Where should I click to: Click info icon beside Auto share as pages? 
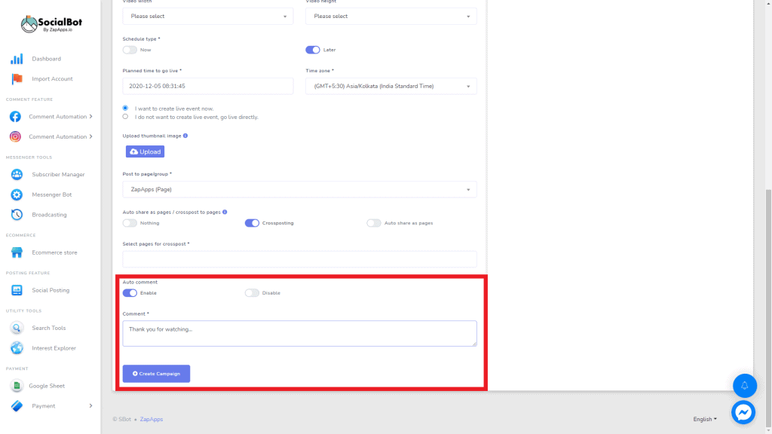pos(225,212)
